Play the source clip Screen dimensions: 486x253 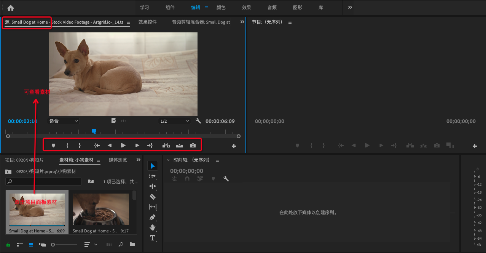click(x=123, y=145)
